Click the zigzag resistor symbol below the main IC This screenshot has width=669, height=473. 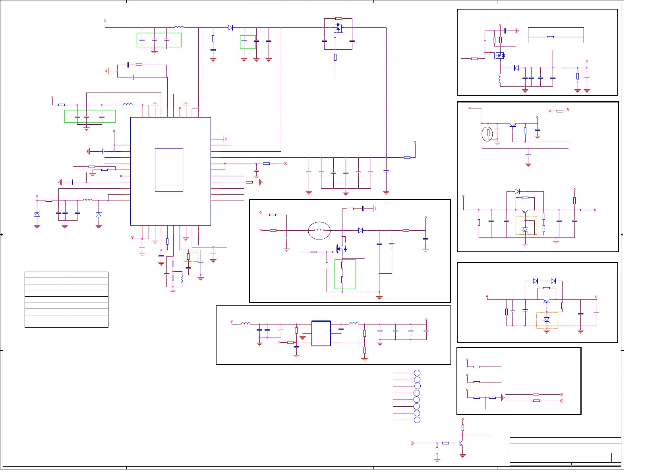[182, 280]
